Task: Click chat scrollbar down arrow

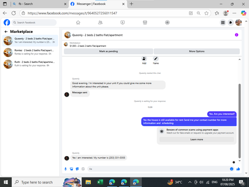Action: [x=240, y=161]
